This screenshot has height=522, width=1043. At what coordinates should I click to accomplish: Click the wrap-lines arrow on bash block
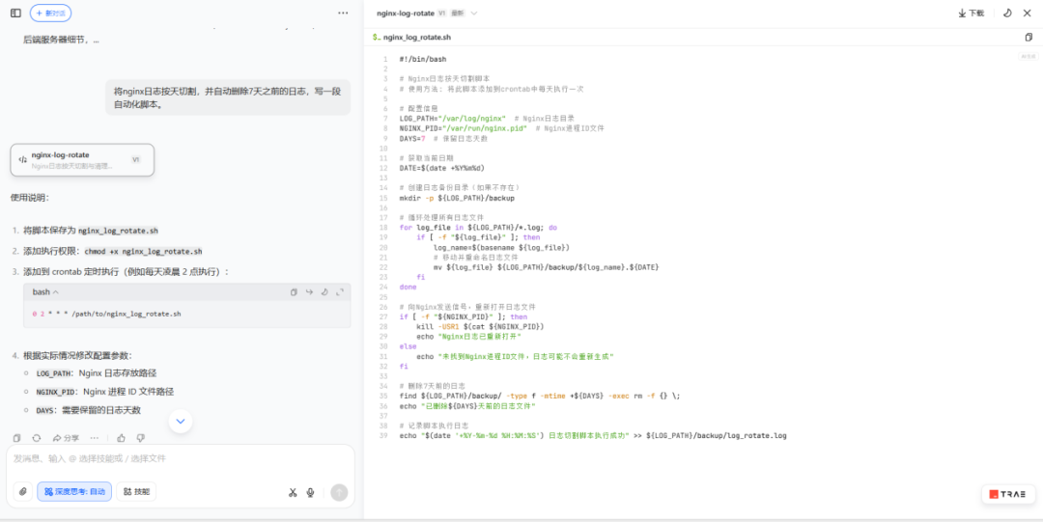(309, 292)
